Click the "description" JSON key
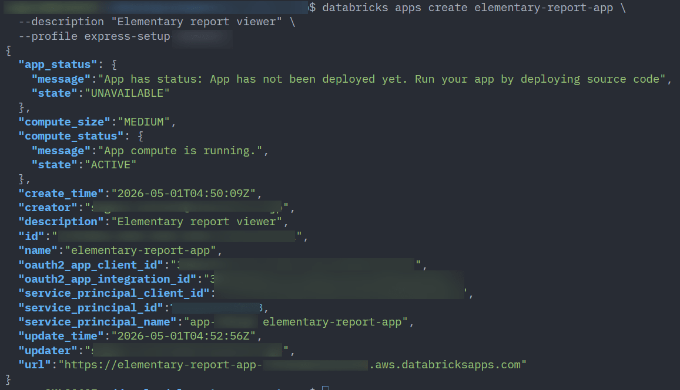This screenshot has height=390, width=680. coord(61,222)
